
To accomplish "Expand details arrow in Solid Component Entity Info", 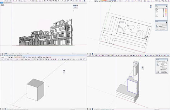I will tap(167, 61).
